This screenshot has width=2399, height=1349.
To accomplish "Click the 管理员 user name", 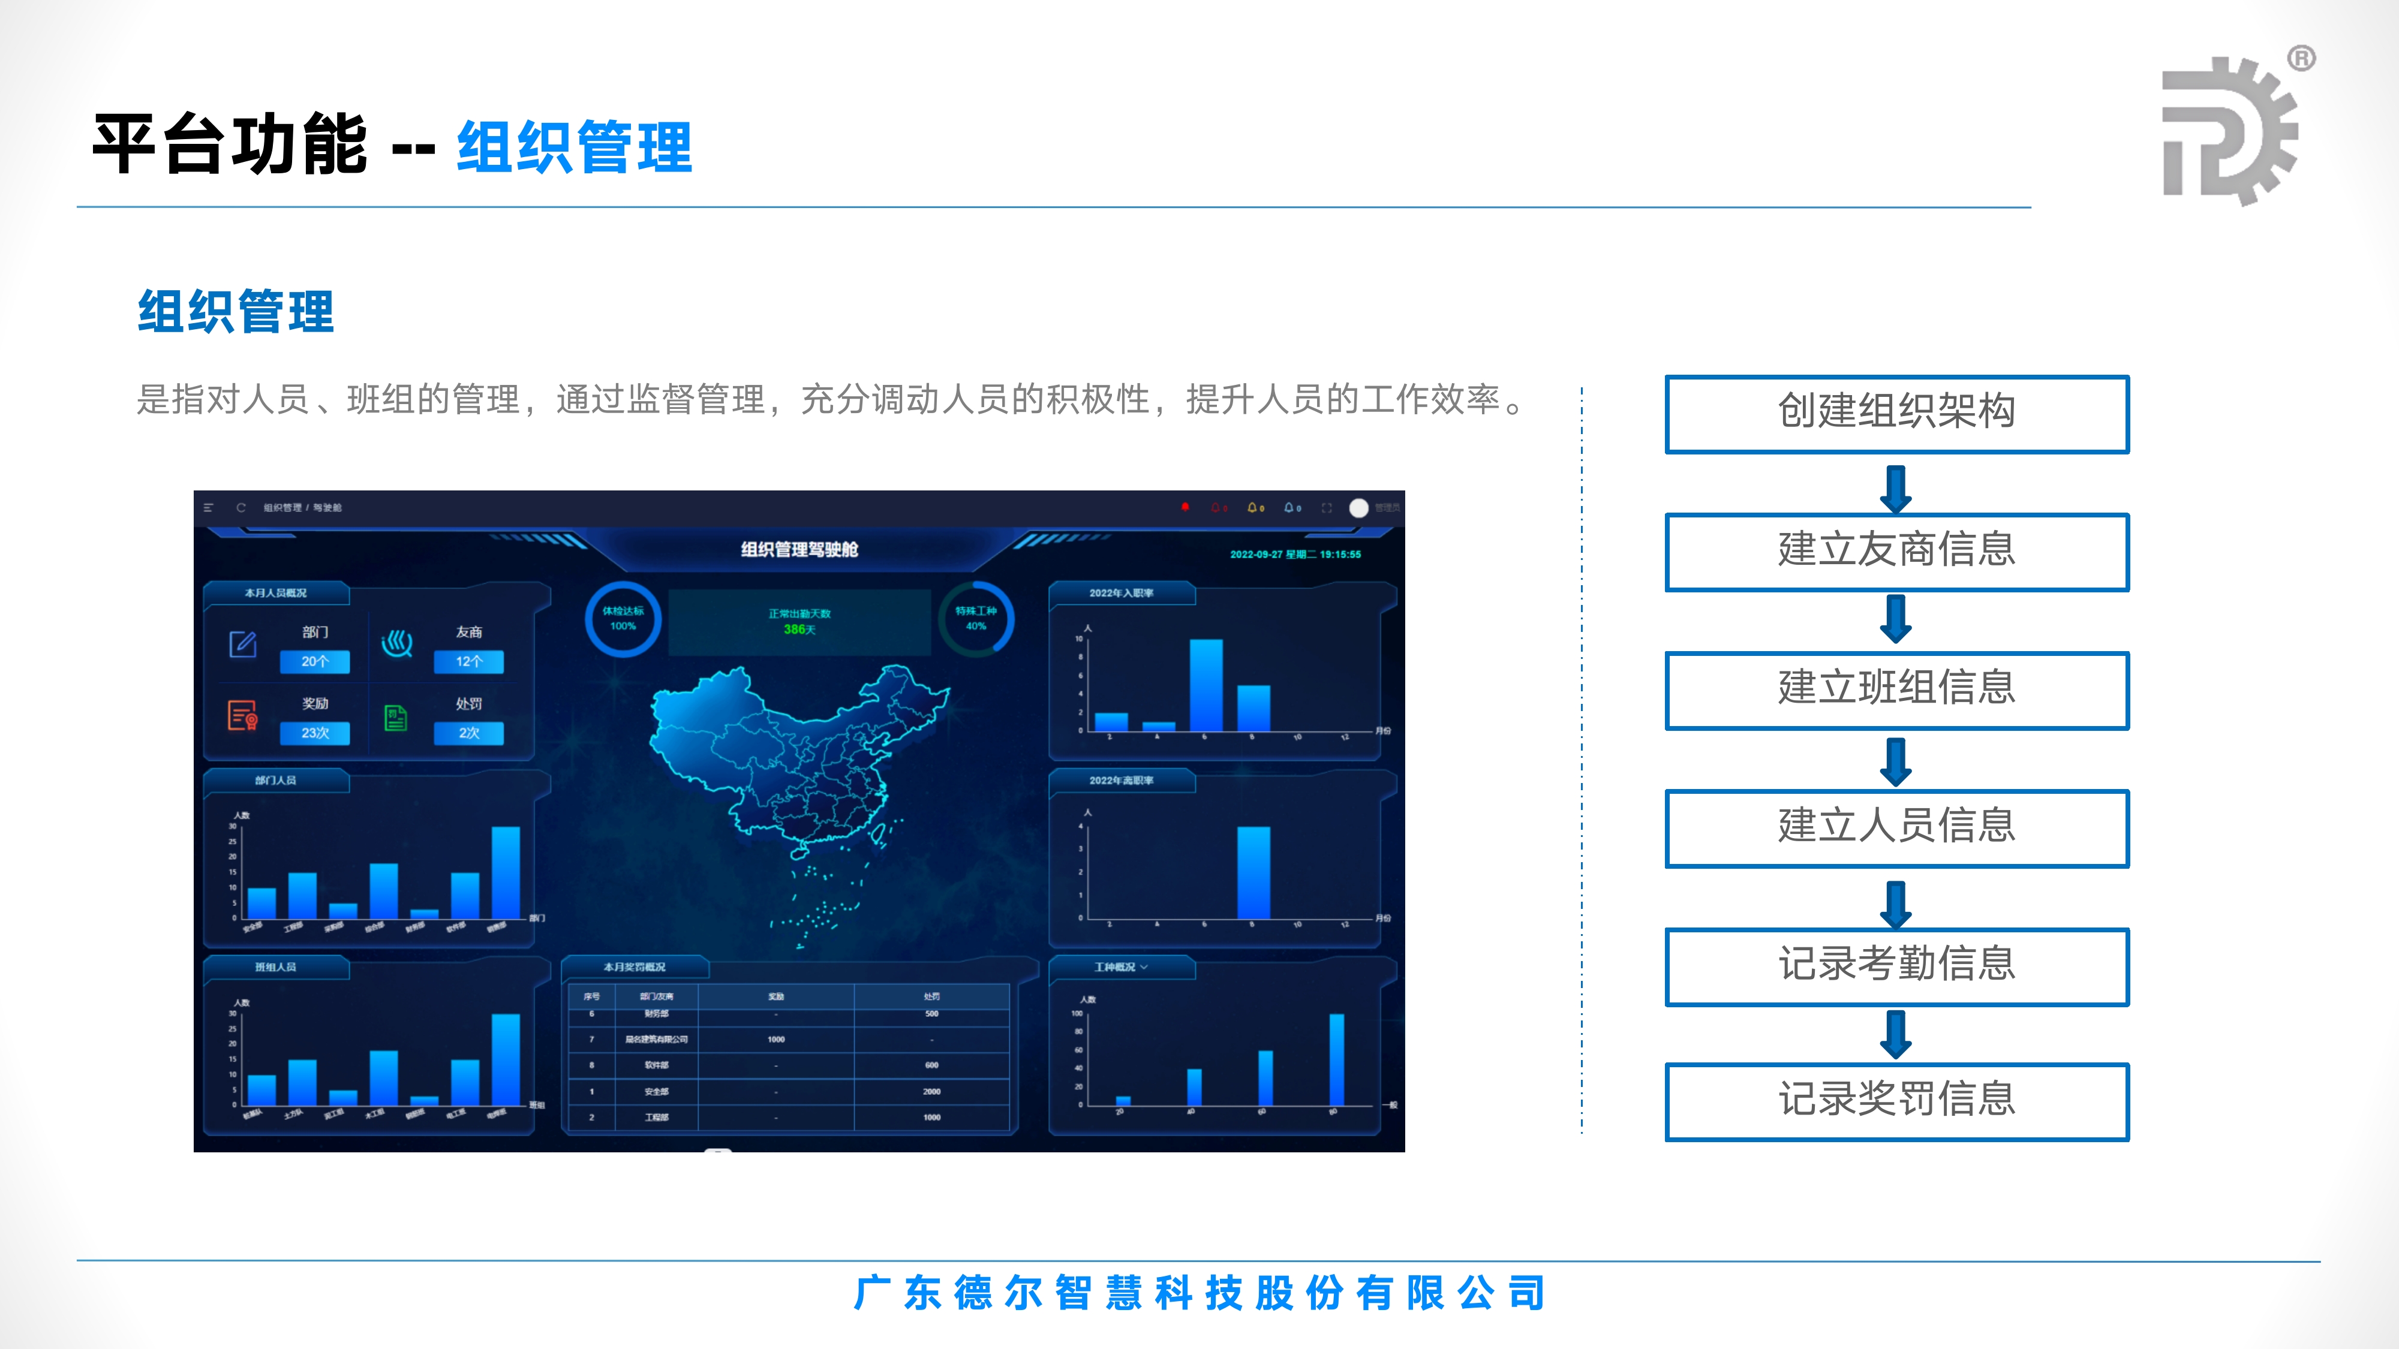I will pos(1388,507).
